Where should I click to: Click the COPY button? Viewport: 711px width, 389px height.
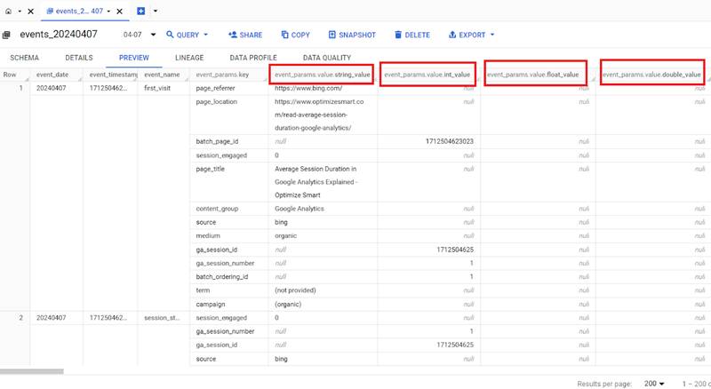295,35
